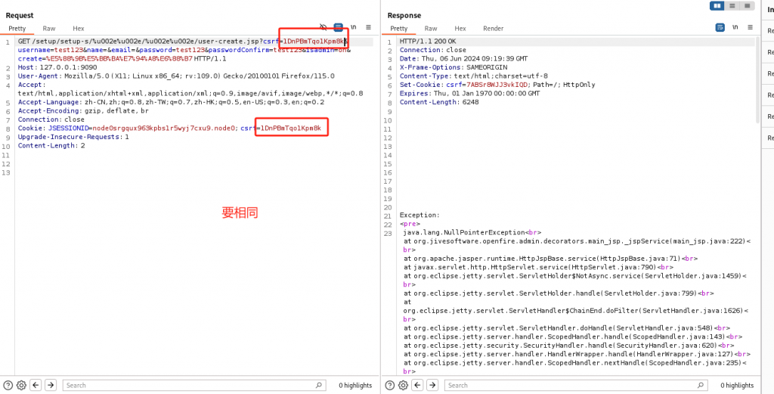Open help icon under Request panel

[8, 385]
